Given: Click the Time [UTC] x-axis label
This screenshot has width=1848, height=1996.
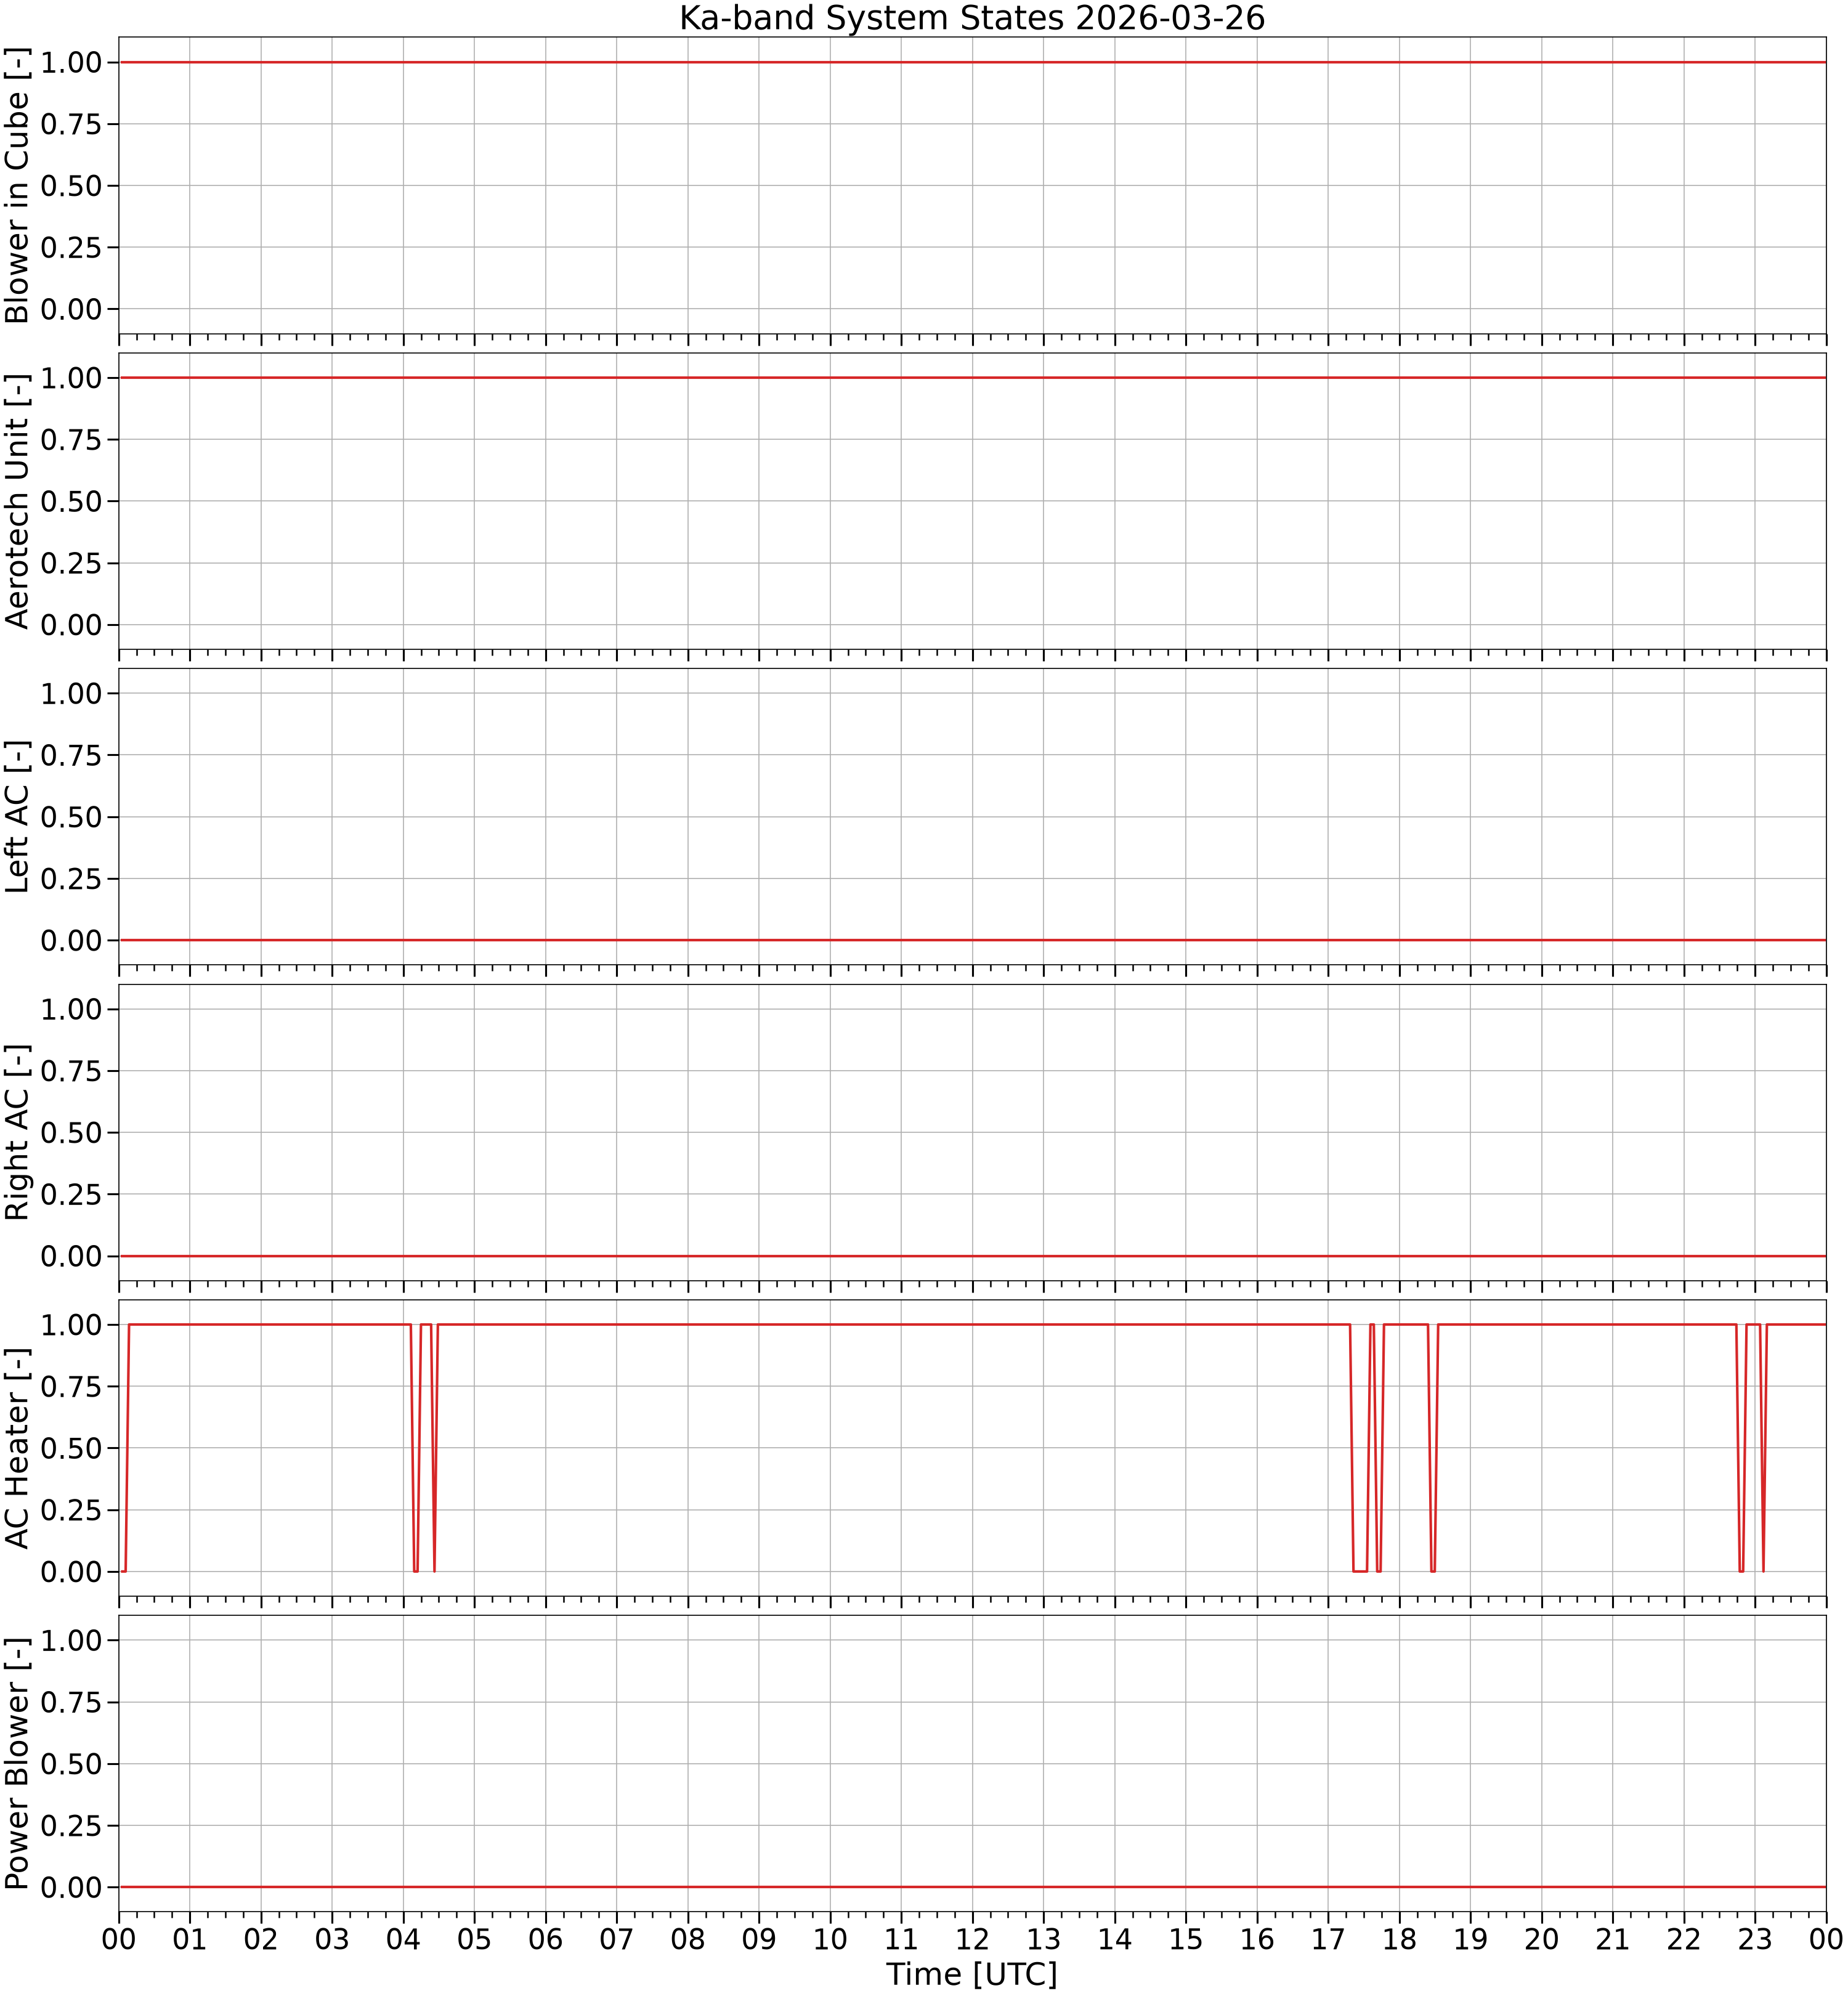Looking at the screenshot, I should (x=972, y=1974).
